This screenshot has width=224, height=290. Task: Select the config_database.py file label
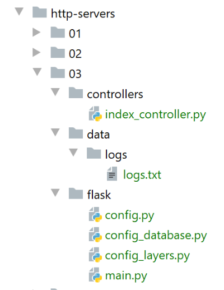click(x=156, y=236)
